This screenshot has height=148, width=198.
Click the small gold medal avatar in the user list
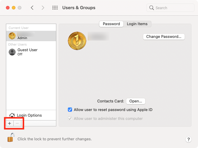(12, 36)
